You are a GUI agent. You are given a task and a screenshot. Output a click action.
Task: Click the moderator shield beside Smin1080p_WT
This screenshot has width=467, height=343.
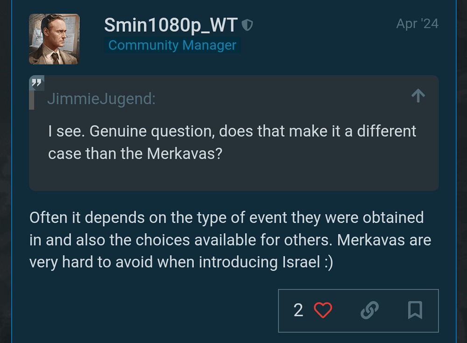(248, 25)
